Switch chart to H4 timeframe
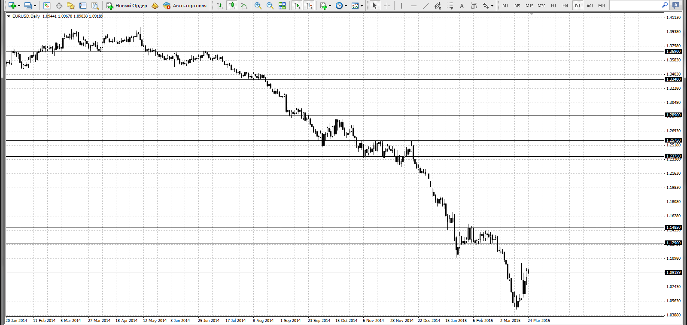Viewport: 687px width, 325px height. [x=565, y=6]
